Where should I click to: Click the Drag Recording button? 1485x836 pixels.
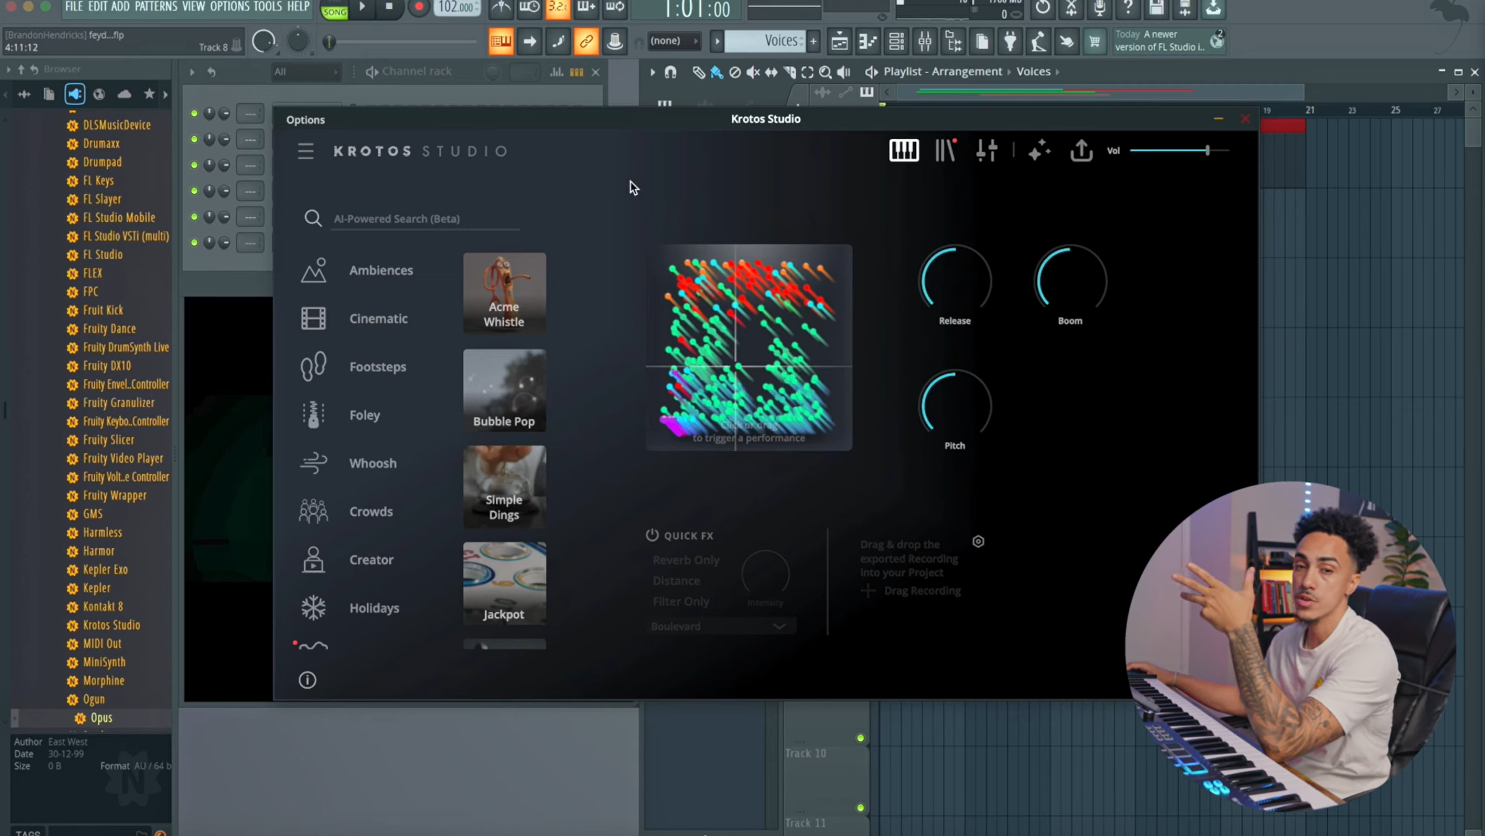tap(911, 591)
